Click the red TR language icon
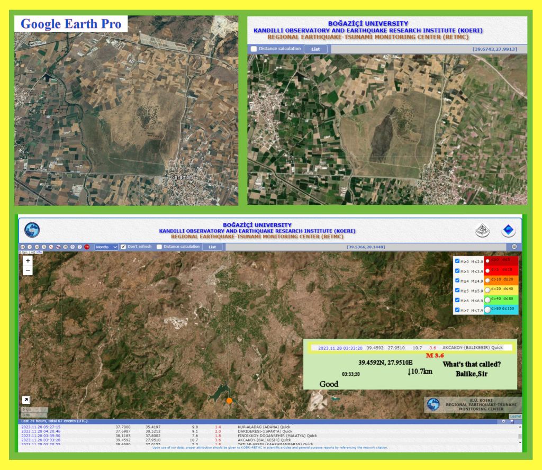 [x=87, y=247]
